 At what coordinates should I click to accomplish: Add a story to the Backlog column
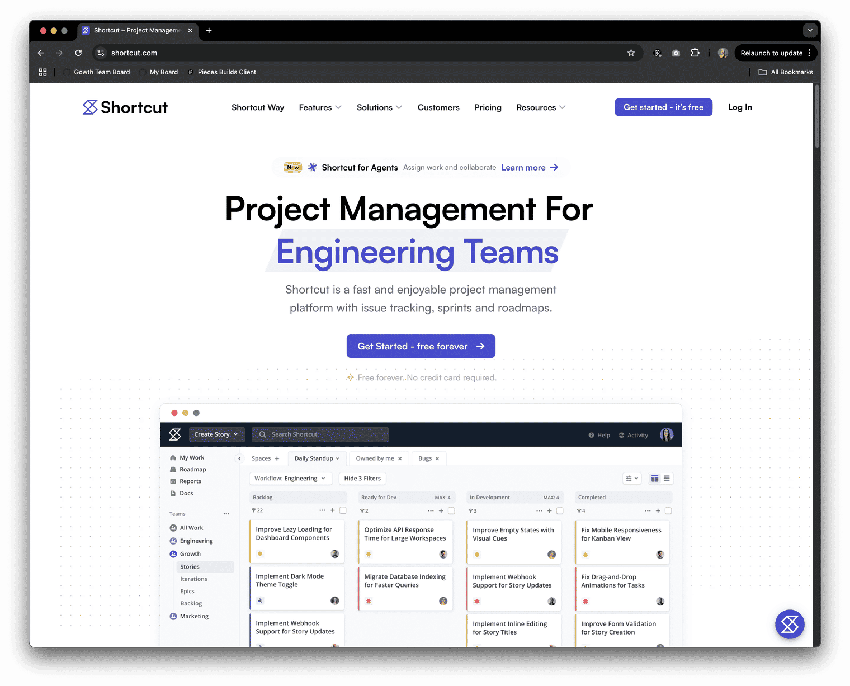click(333, 510)
